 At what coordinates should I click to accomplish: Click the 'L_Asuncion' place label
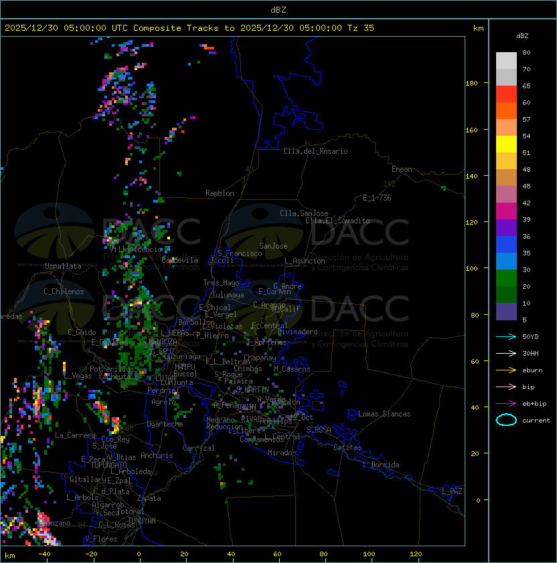(305, 261)
